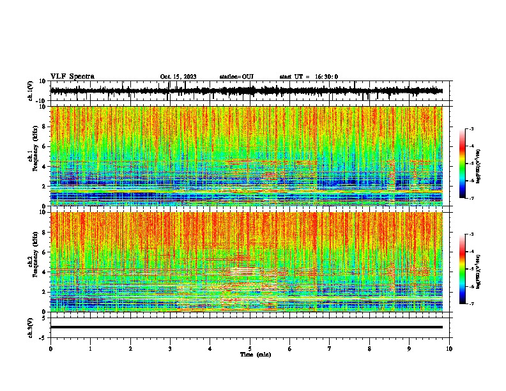Click the 'ch.3(V)' axis label
Image resolution: width=506 pixels, height=391 pixels.
[31, 328]
